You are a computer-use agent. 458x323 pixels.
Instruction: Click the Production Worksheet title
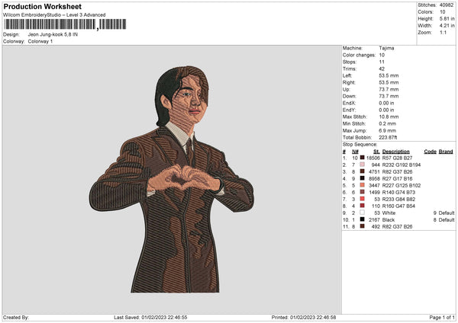[x=42, y=6]
